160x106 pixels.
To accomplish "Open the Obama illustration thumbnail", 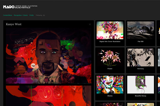I will click(x=110, y=85).
